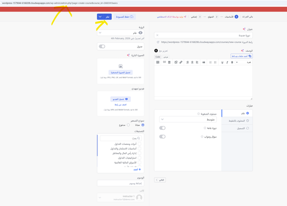Check the أدوات ومنصات التداول category
287x206 pixels.
tap(139, 144)
